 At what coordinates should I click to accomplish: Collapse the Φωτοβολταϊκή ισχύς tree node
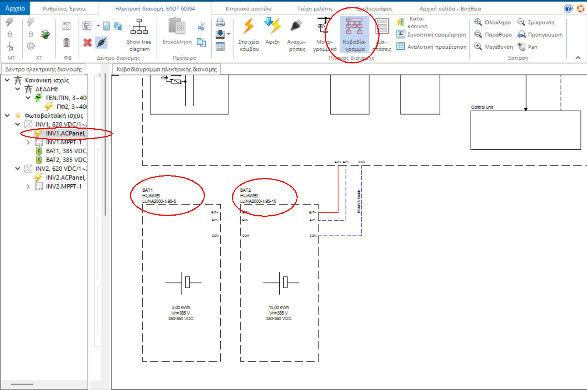[x=7, y=115]
